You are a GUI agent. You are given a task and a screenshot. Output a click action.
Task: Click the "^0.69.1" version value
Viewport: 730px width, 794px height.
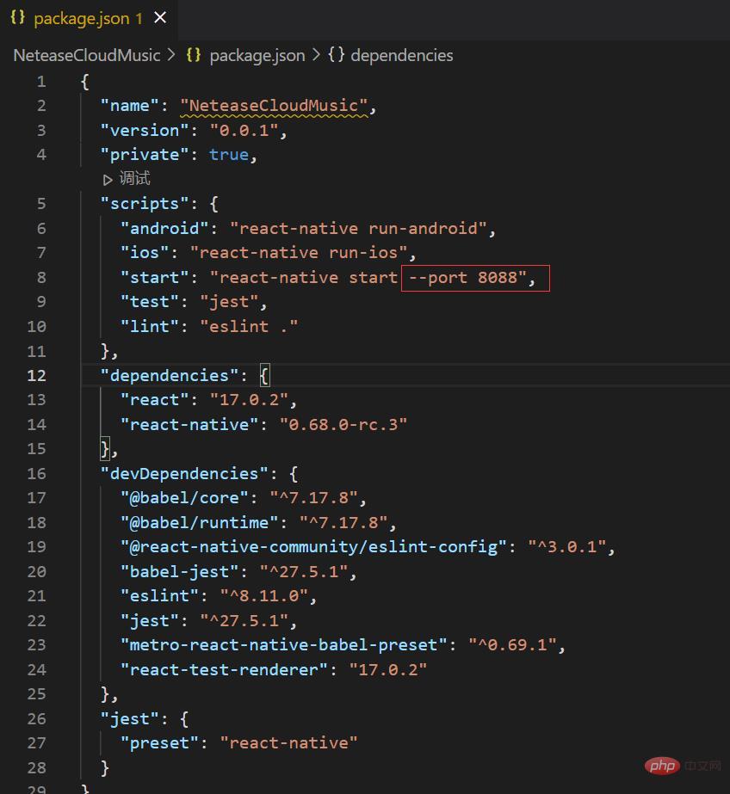click(512, 645)
